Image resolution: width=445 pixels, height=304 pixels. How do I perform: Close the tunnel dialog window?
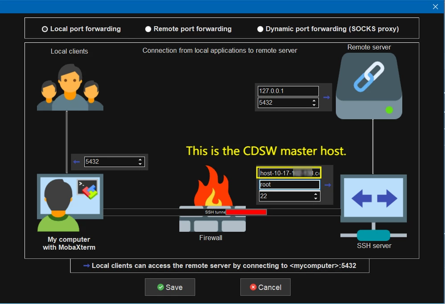[435, 7]
